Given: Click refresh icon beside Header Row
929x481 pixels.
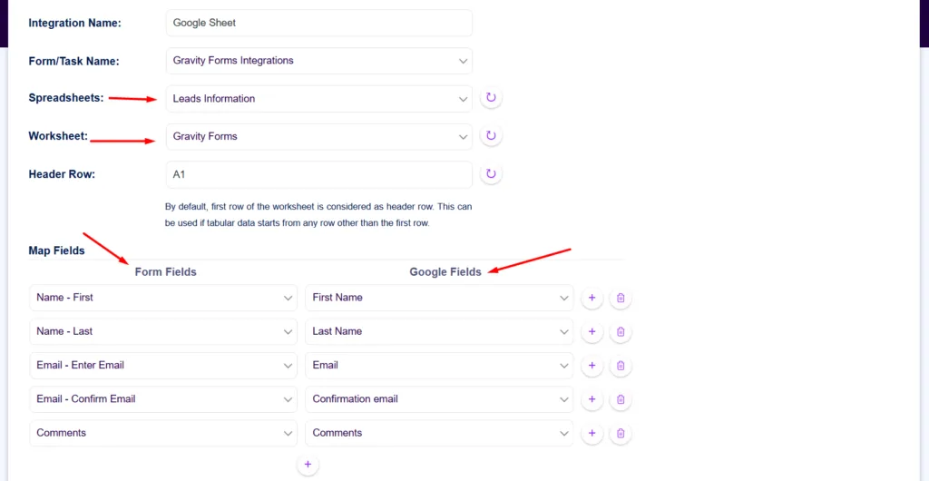Looking at the screenshot, I should pyautogui.click(x=491, y=174).
